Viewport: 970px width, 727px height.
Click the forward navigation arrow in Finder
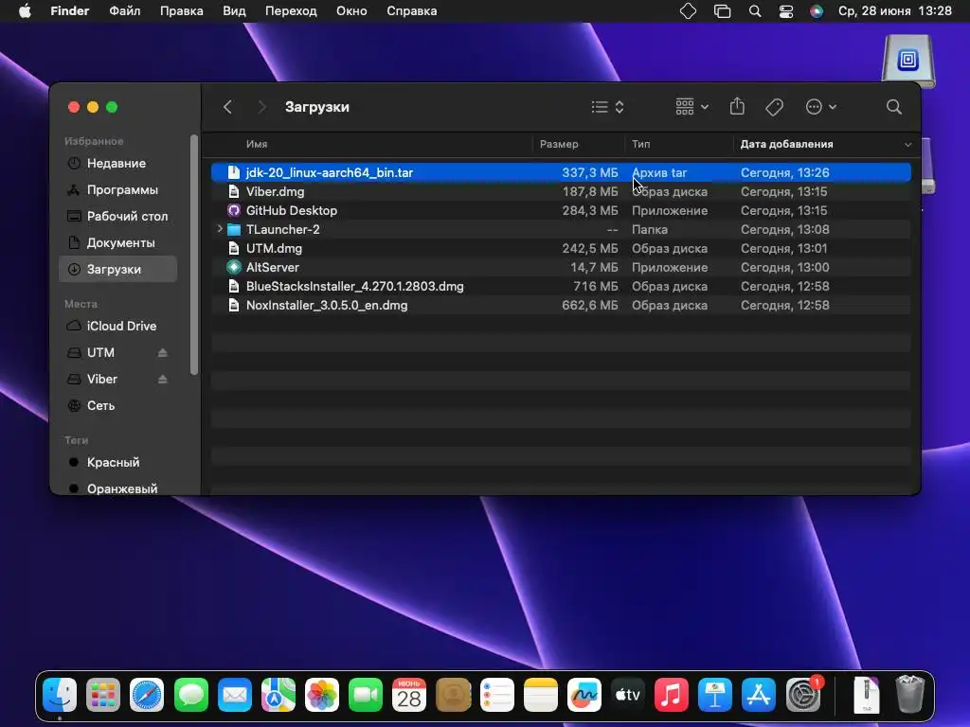click(x=261, y=107)
